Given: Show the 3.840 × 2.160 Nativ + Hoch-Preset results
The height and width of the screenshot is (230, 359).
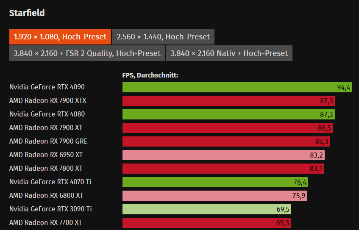Looking at the screenshot, I should click(229, 53).
